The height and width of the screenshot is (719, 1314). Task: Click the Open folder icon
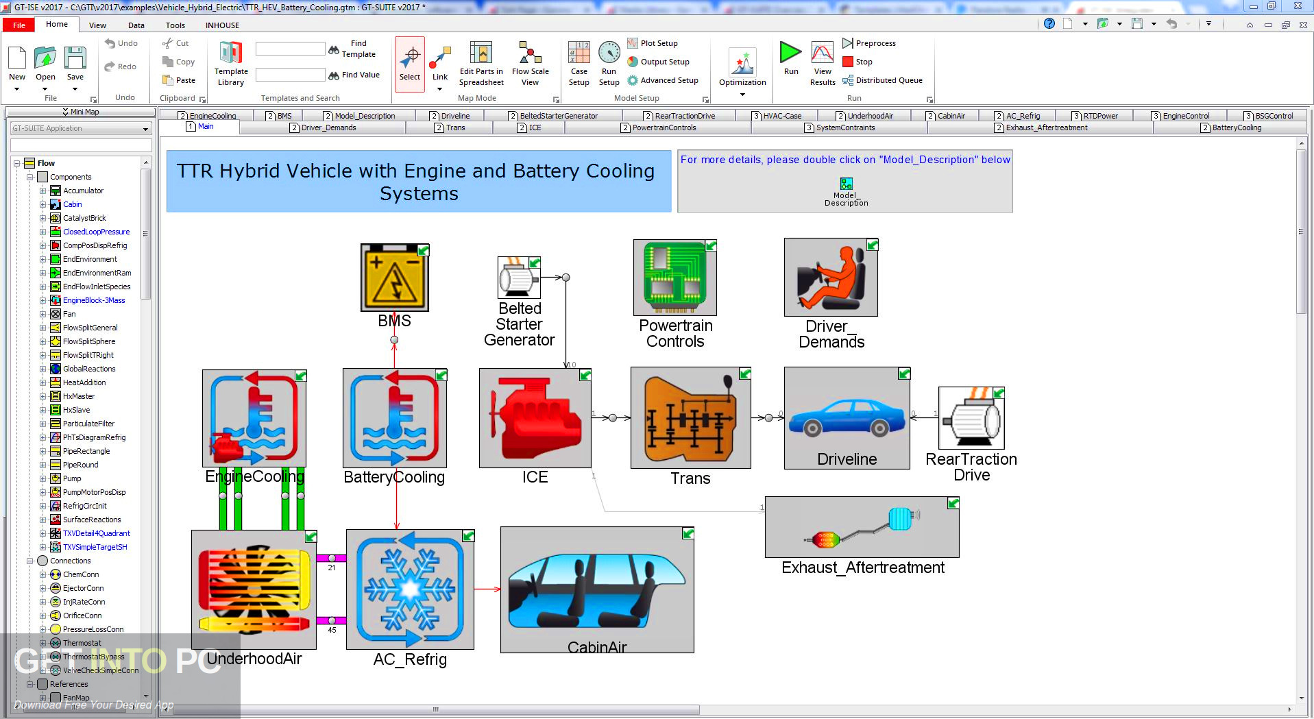45,58
